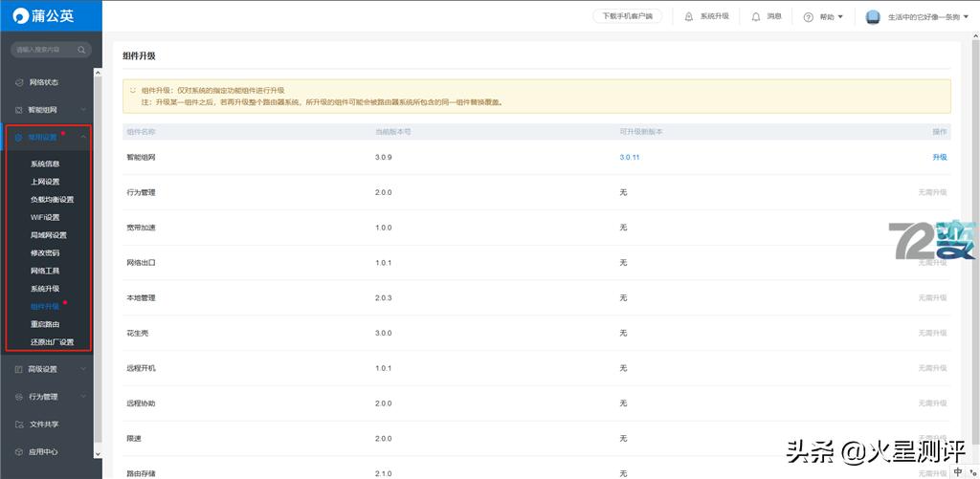This screenshot has height=479, width=980.
Task: Click version 2.0.3 in the 本地管理 row
Action: click(x=383, y=298)
